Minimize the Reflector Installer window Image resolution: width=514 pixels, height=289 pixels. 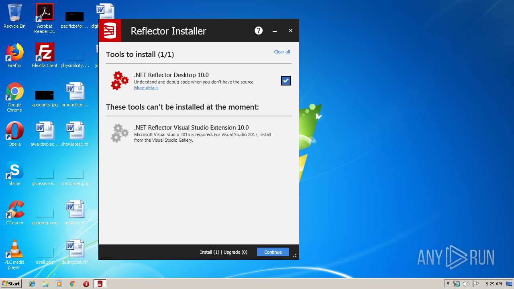click(x=275, y=31)
